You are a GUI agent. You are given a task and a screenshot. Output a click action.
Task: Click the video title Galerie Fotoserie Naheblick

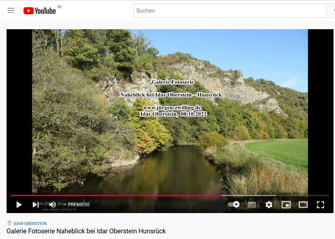86,231
